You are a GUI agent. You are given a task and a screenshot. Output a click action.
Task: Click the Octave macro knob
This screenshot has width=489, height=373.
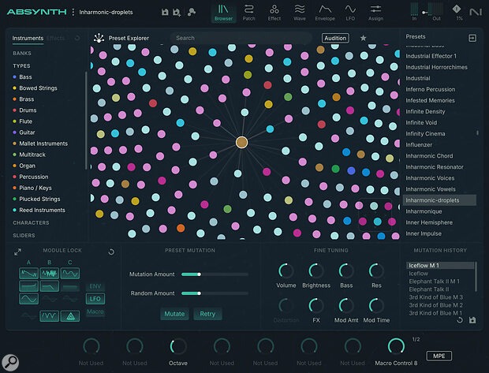pos(178,346)
